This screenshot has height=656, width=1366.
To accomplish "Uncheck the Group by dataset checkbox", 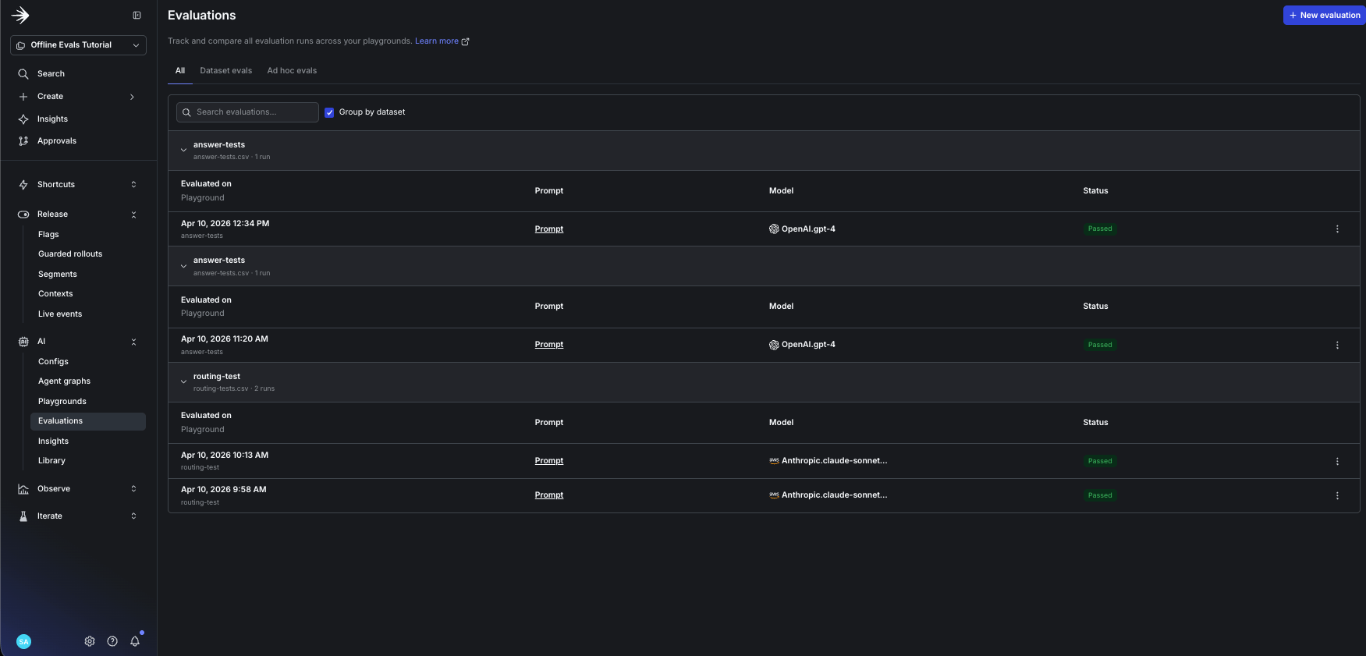I will pyautogui.click(x=329, y=112).
